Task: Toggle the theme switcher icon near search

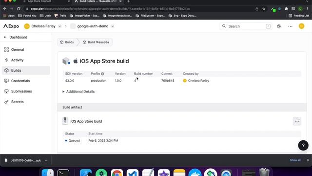Action: coord(279,26)
